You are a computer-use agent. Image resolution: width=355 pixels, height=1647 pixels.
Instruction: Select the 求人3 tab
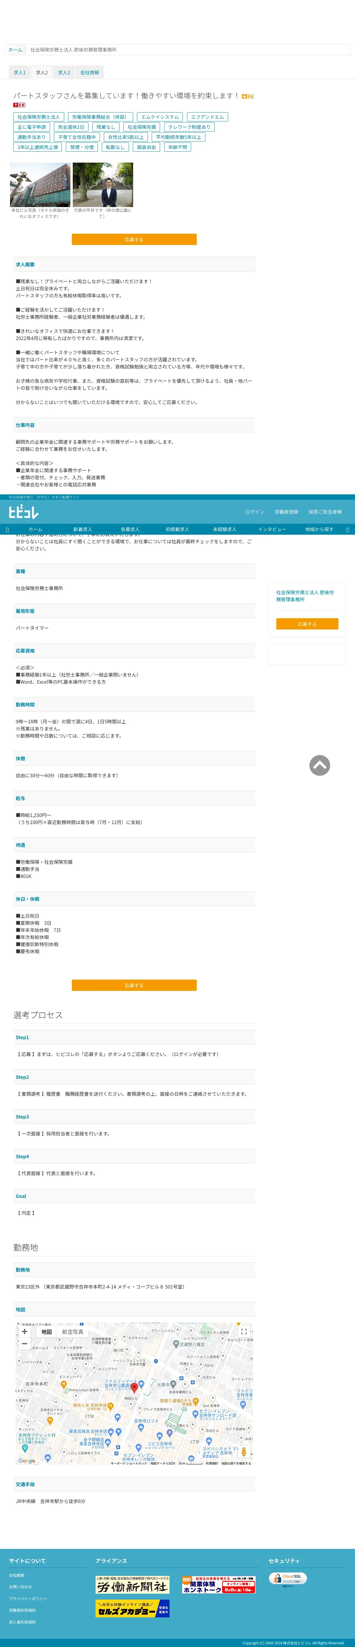(x=64, y=73)
